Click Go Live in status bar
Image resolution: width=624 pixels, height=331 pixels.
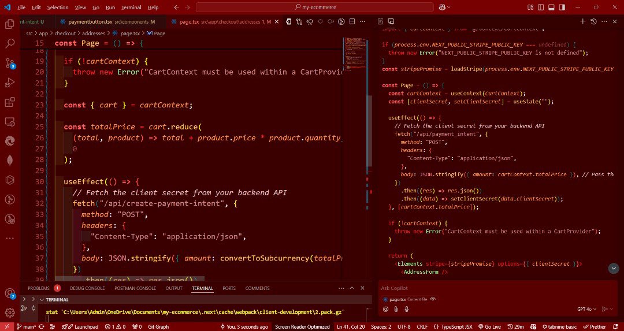click(489, 326)
